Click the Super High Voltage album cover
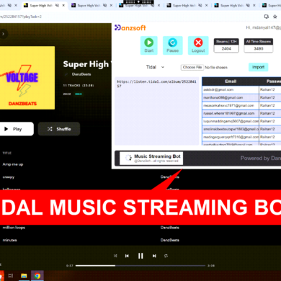Viewport: 281px width, 281px height. point(27,78)
